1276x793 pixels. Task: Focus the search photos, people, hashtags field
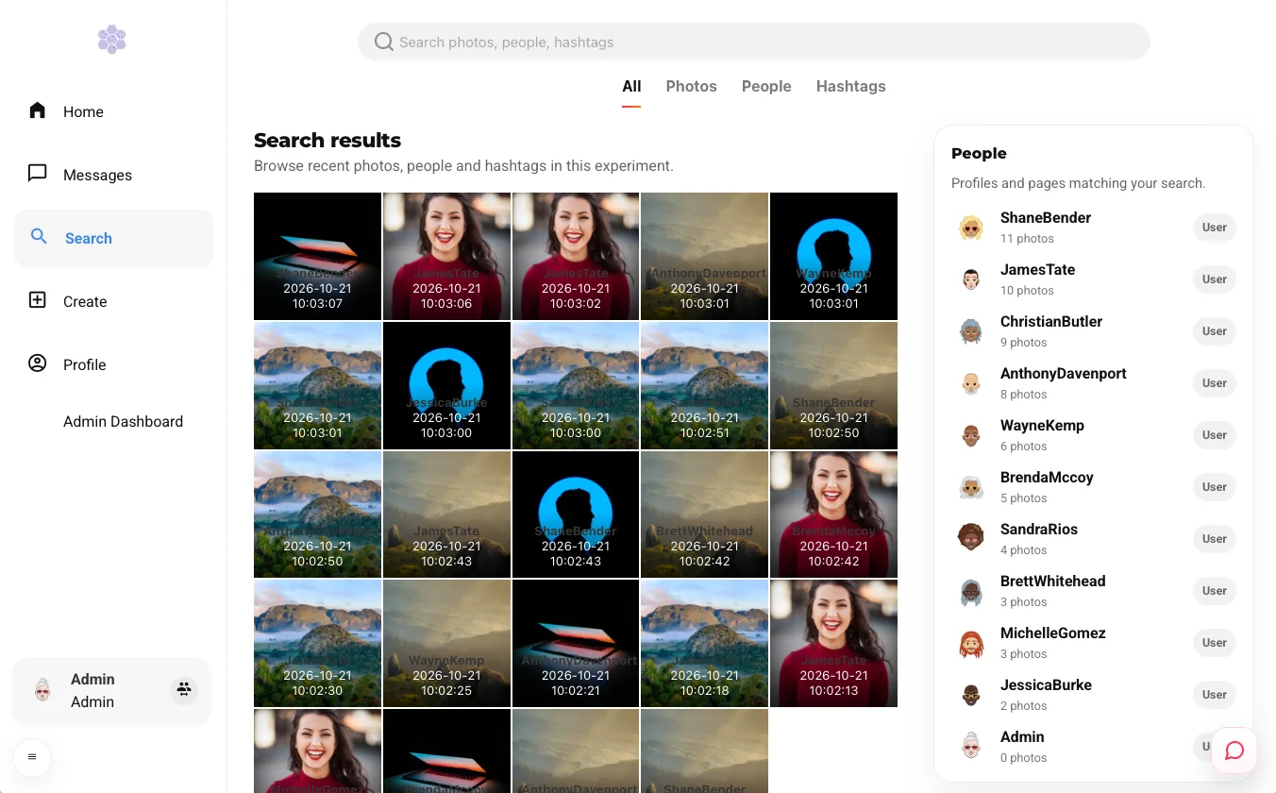coord(754,42)
